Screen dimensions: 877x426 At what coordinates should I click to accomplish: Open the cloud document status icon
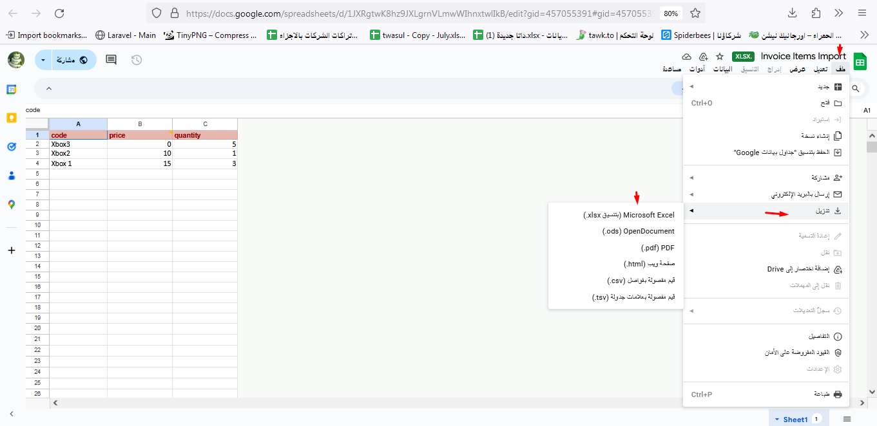click(x=687, y=57)
